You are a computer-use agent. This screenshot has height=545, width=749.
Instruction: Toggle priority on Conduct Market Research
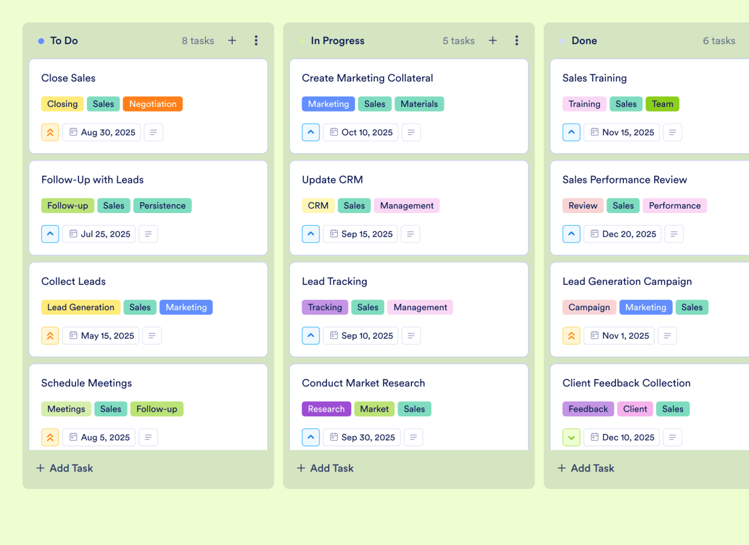(x=310, y=437)
